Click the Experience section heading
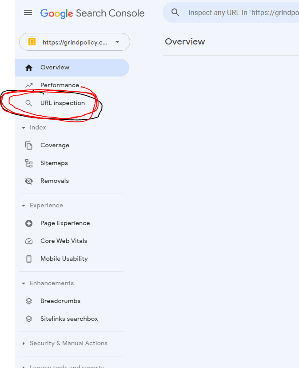The height and width of the screenshot is (368, 299). click(46, 205)
